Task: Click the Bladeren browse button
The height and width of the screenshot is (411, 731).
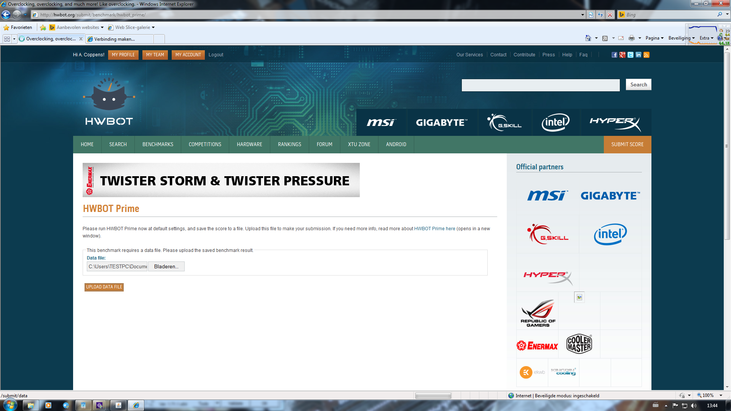Action: coord(166,266)
